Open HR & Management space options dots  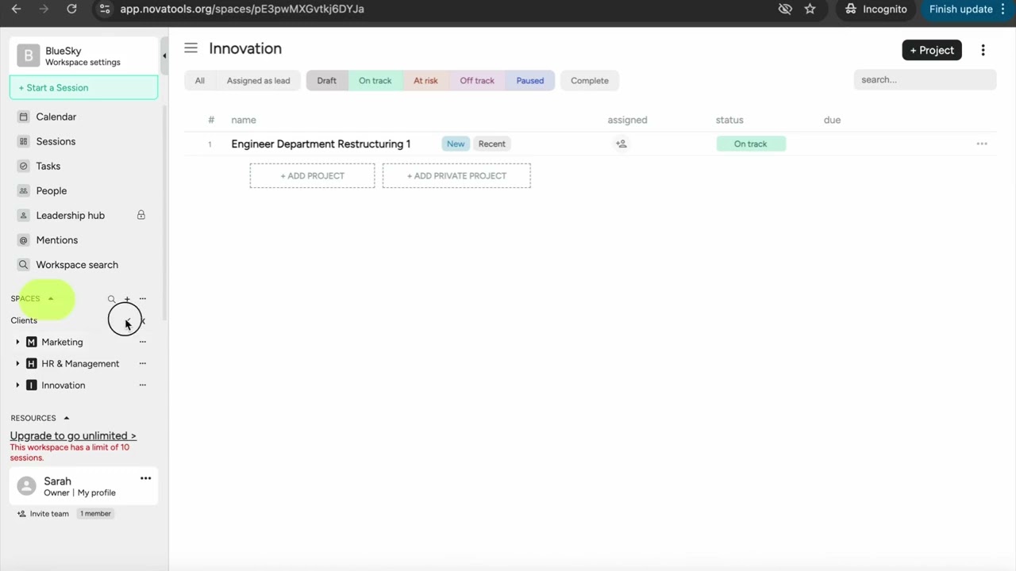click(143, 363)
